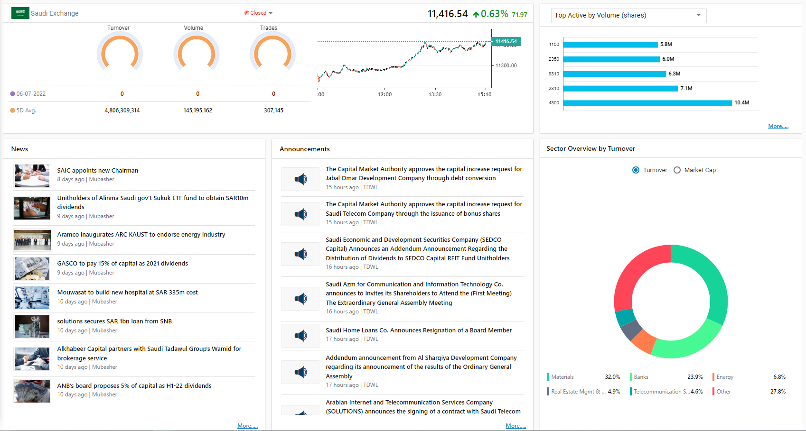Select the Turnover radio button
806x431 pixels.
click(x=636, y=170)
